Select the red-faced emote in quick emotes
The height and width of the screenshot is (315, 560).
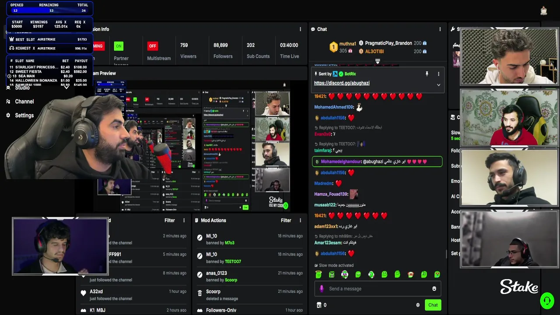click(x=410, y=274)
